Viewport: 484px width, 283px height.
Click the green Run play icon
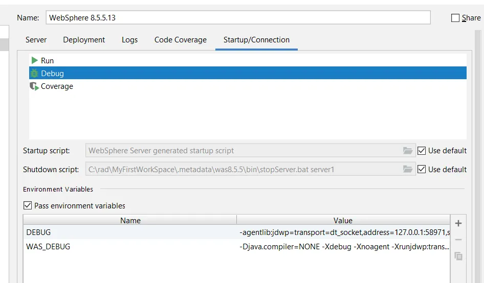coord(35,60)
